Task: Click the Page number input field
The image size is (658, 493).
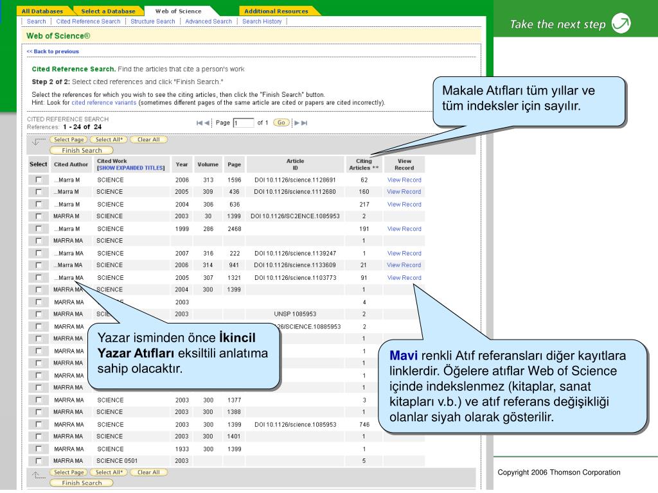Action: click(x=244, y=123)
